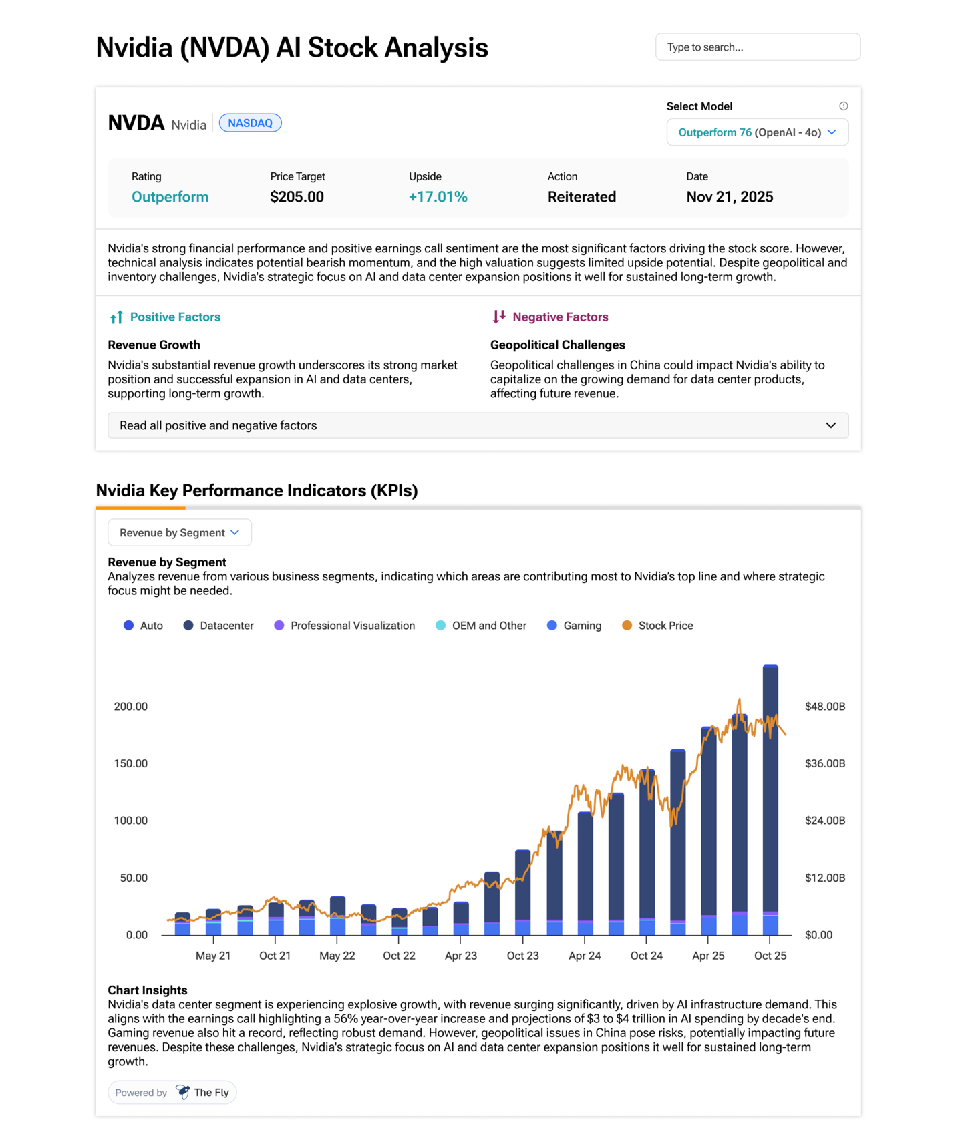
Task: Click The Fly logo icon
Action: pos(182,1092)
